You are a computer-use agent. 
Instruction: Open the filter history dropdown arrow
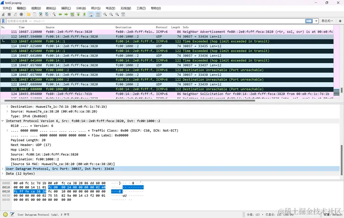coord(316,21)
